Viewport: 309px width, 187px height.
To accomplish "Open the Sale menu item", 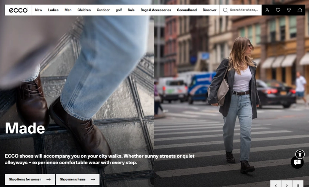I will [131, 10].
